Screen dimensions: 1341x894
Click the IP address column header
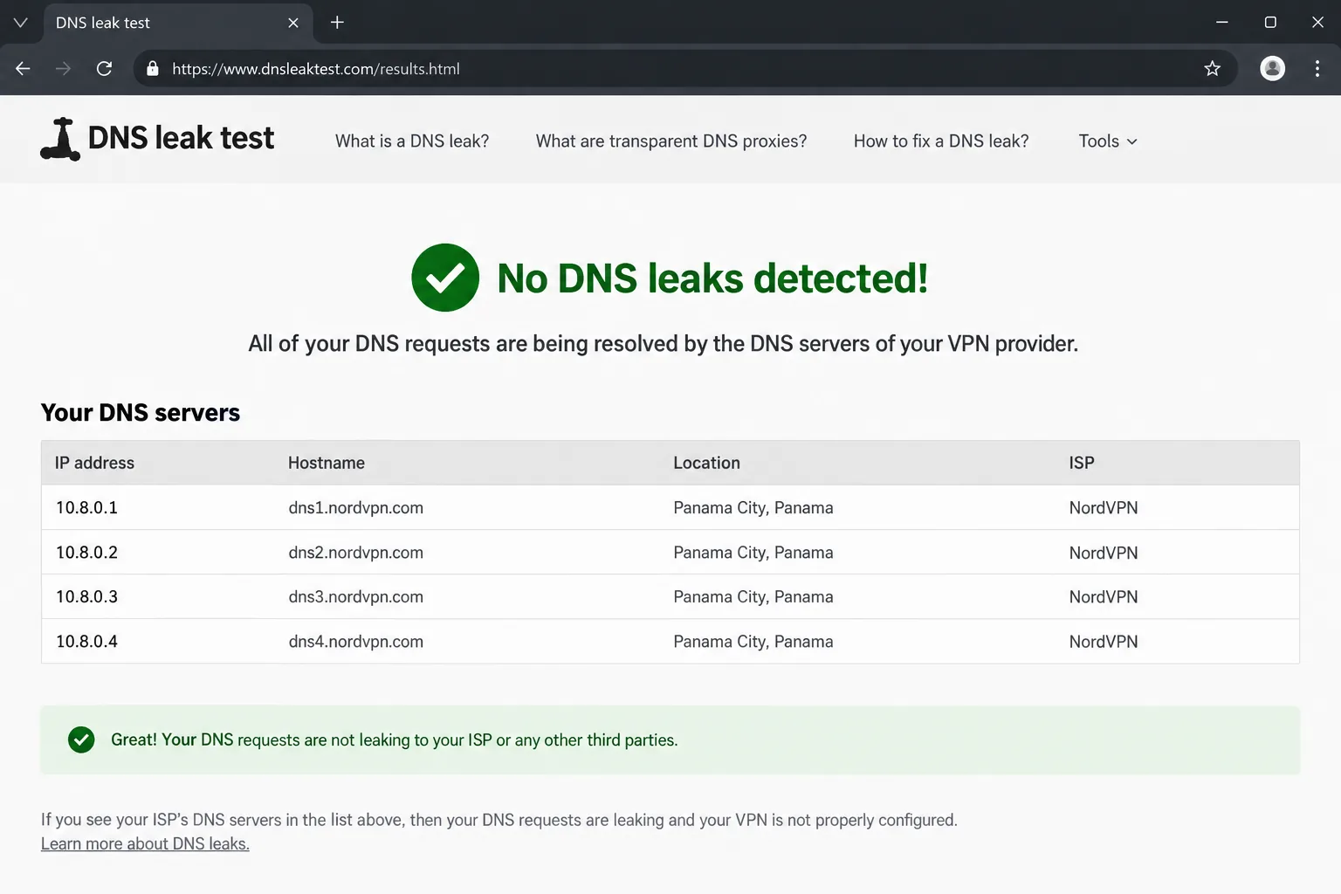click(94, 463)
